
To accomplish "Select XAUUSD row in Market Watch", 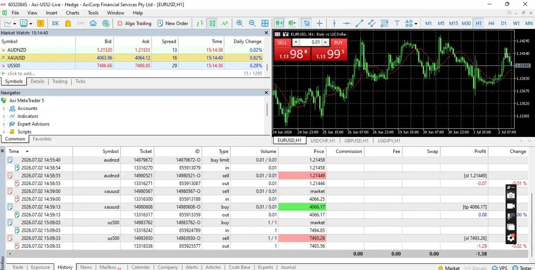I will coord(132,58).
